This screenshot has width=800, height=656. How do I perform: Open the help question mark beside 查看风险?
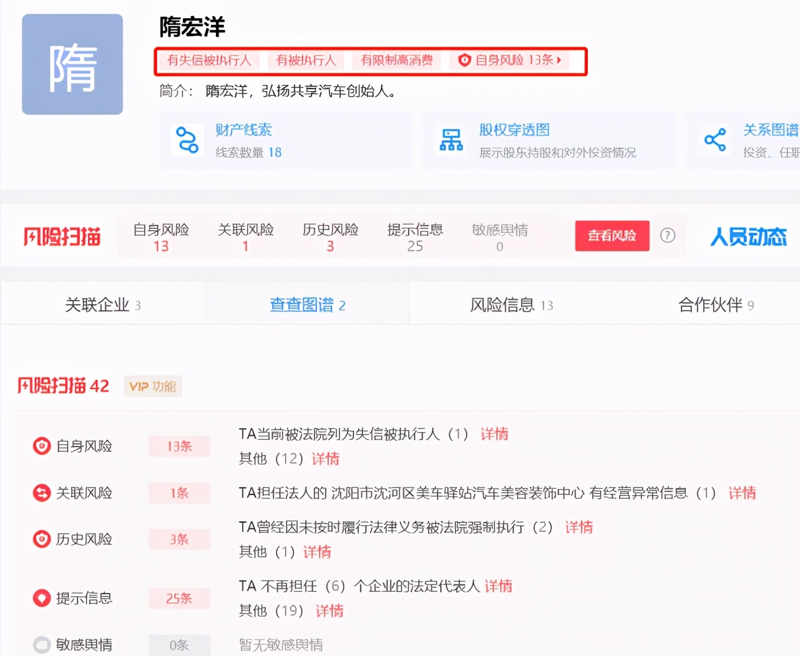click(x=667, y=236)
